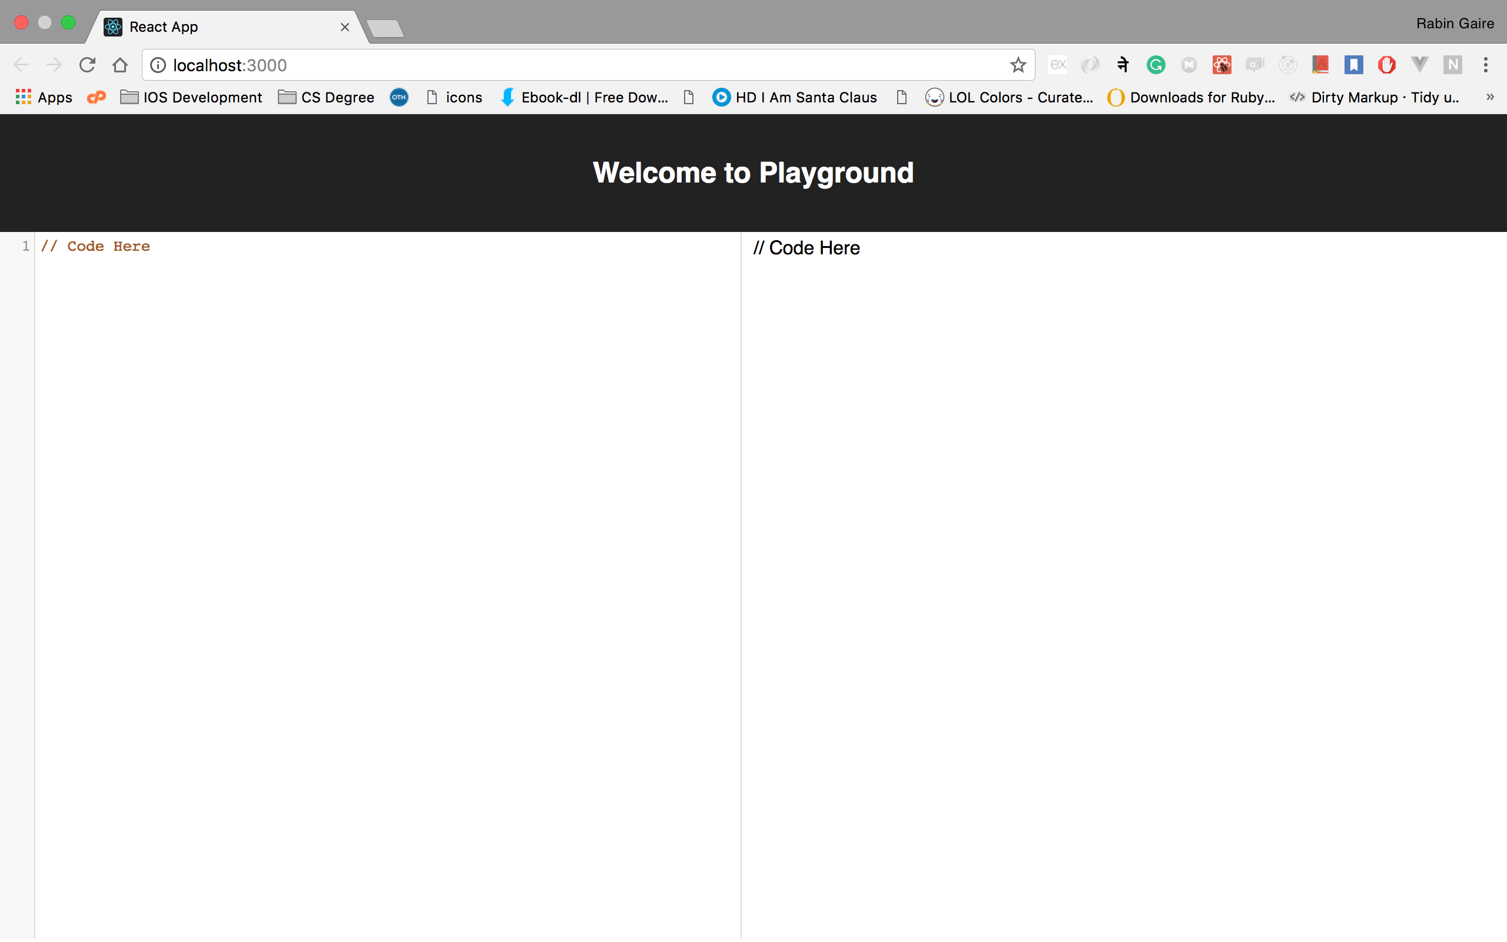Screen dimensions: 1507x942
Task: Open the Dirty Markup bookmark
Action: pos(1375,97)
